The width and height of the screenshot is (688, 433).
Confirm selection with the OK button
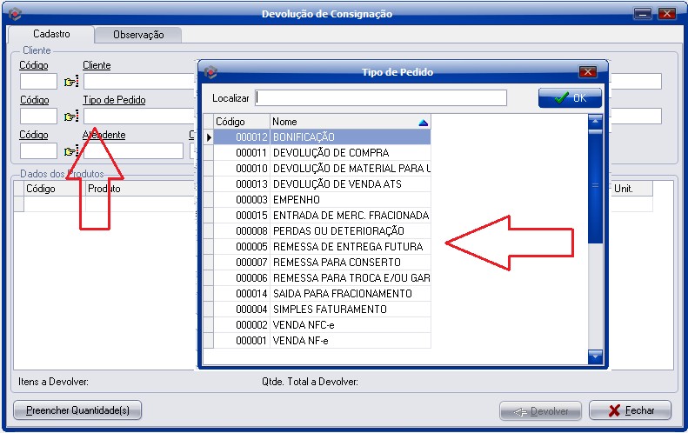pyautogui.click(x=570, y=98)
